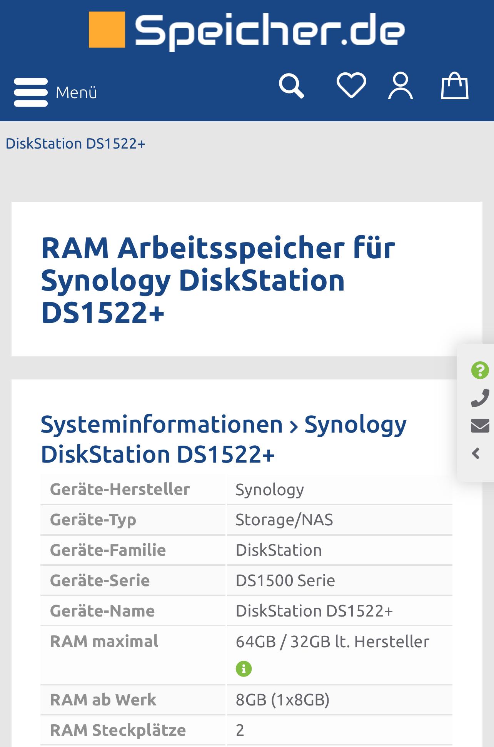Open the wishlist heart icon
494x747 pixels.
click(x=351, y=85)
